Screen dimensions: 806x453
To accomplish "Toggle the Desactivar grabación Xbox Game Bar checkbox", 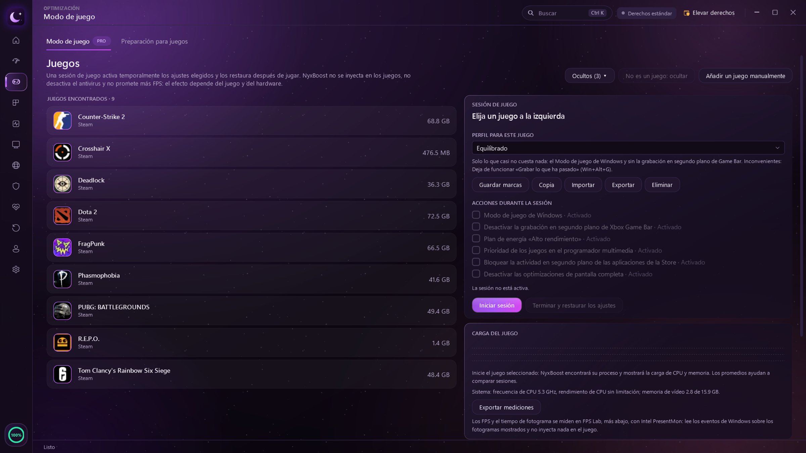I will [476, 226].
